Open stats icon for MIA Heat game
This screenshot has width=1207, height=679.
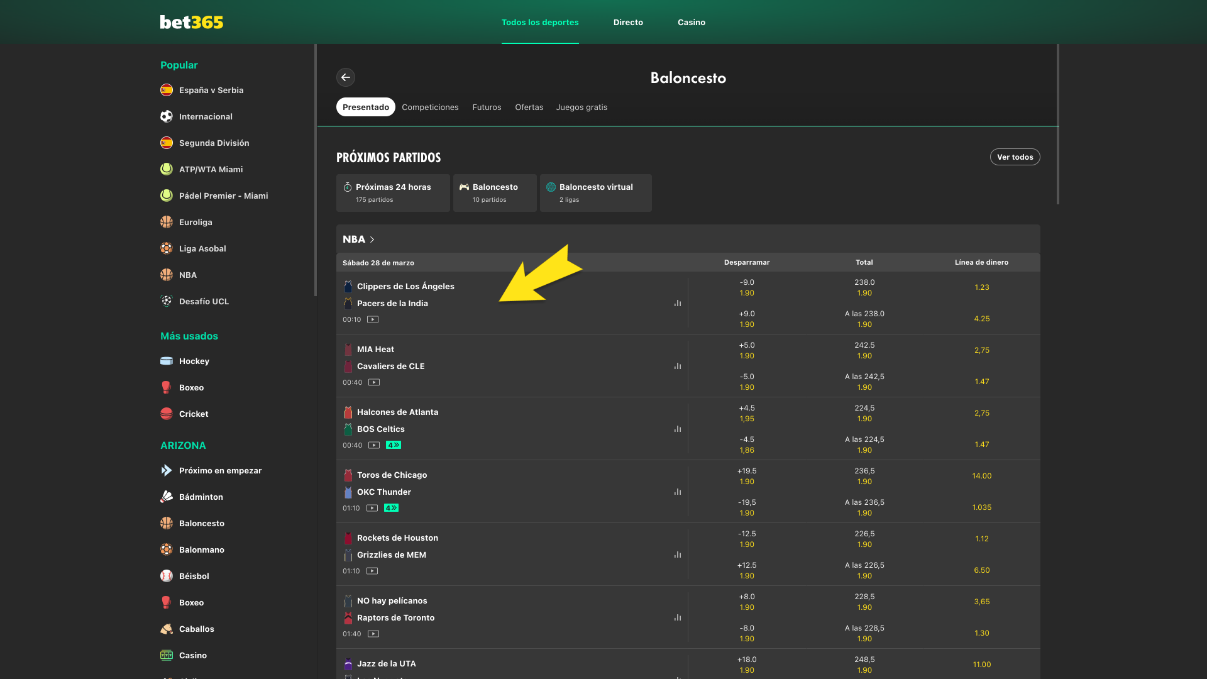(678, 366)
